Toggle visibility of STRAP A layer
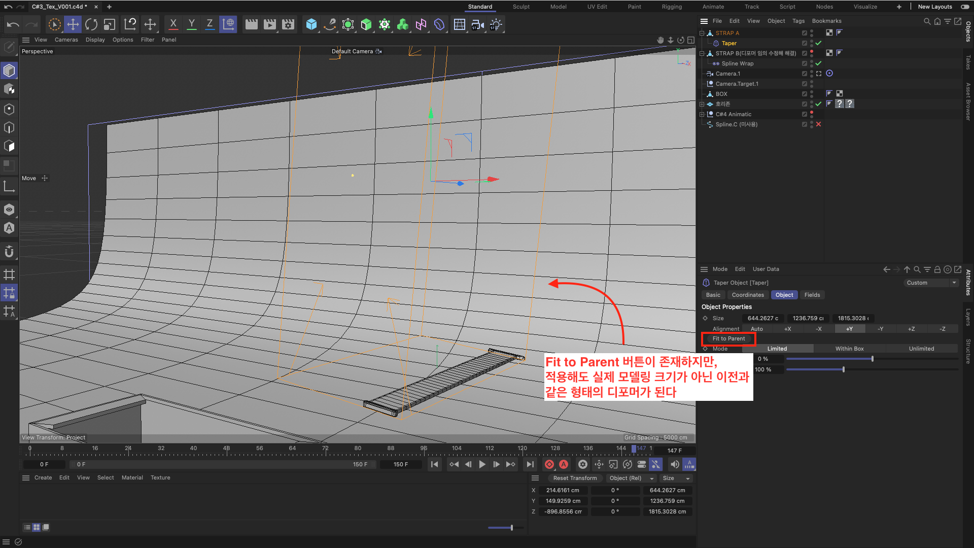The height and width of the screenshot is (548, 974). (x=812, y=31)
